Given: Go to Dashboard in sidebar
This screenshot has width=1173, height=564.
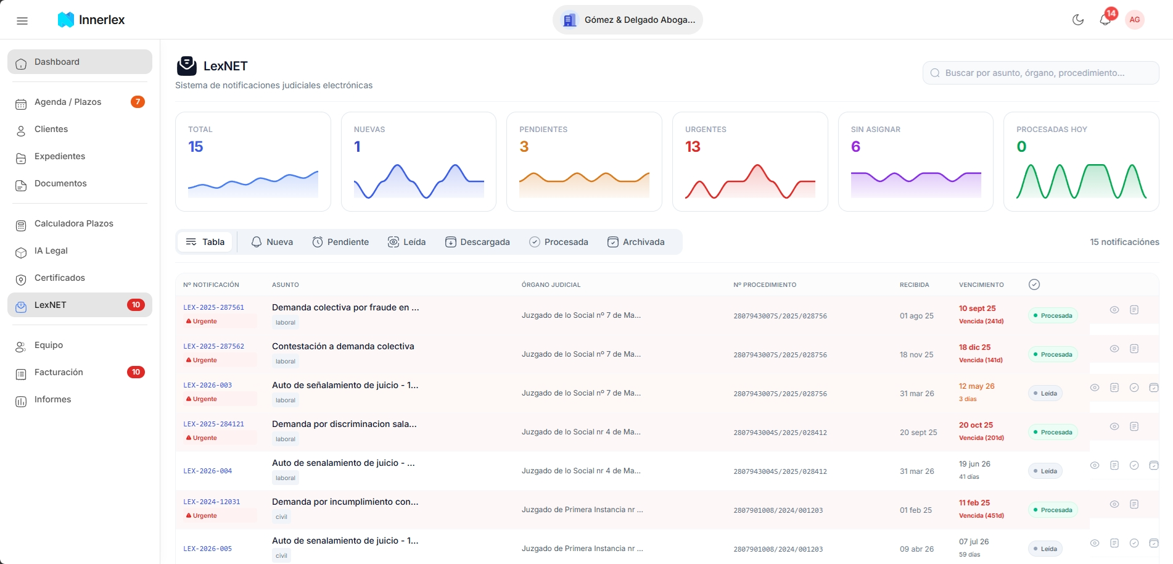Looking at the screenshot, I should click(x=80, y=62).
